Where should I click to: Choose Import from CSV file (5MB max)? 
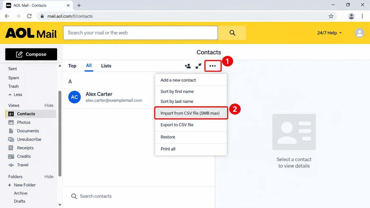click(191, 113)
